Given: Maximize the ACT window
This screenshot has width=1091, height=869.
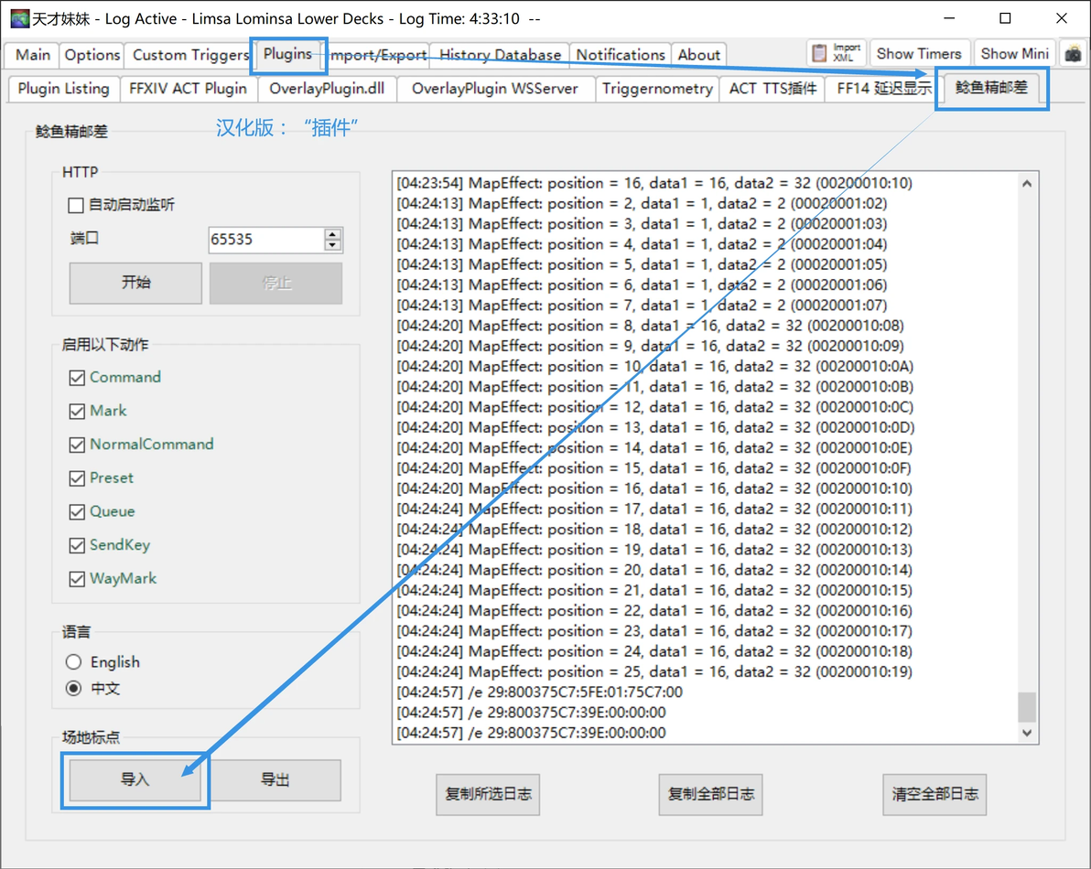Looking at the screenshot, I should [x=1005, y=19].
